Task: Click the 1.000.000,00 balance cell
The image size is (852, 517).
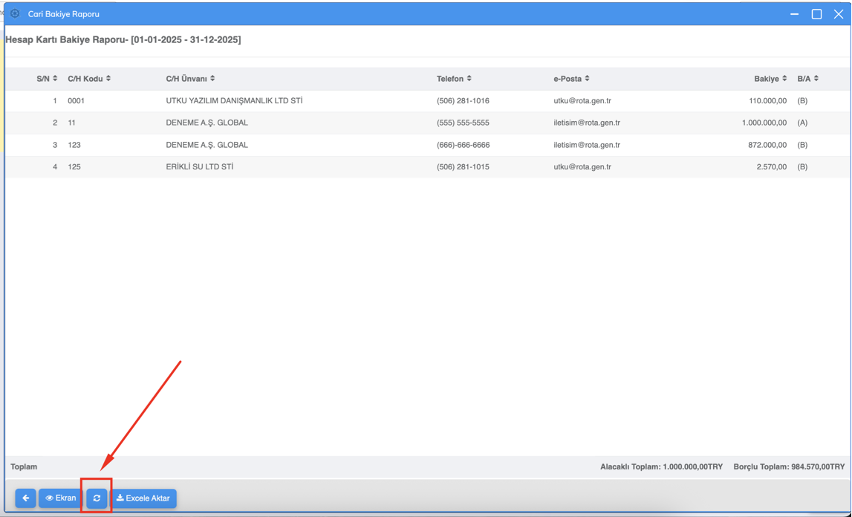Action: [764, 123]
